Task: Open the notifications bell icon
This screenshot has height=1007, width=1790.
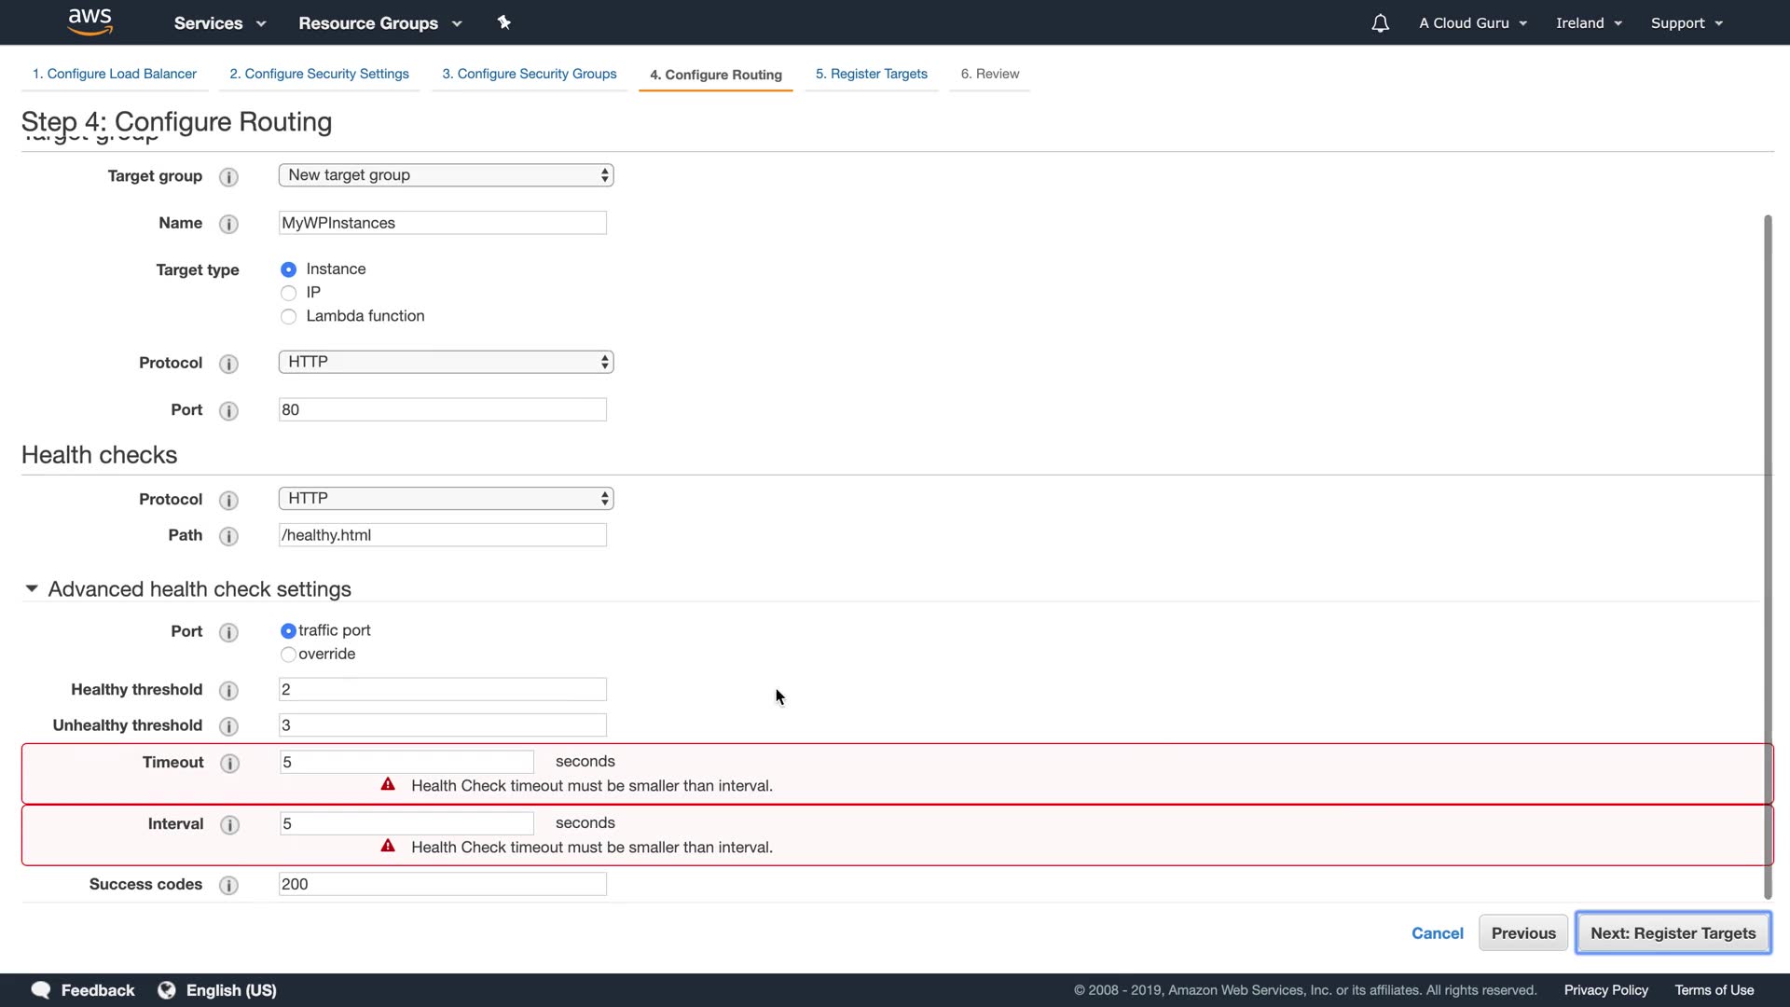Action: tap(1380, 23)
